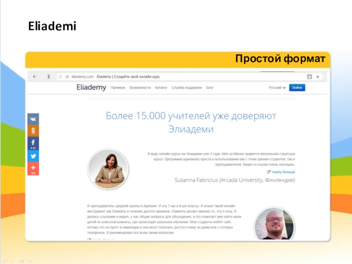Open the Каталог menu item
Image resolution: width=352 pixels, height=264 pixels.
[161, 88]
